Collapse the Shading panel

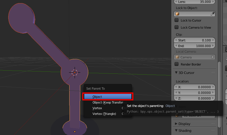176,130
